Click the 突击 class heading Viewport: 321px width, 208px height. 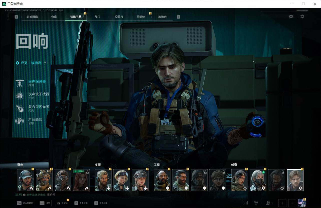click(x=20, y=165)
